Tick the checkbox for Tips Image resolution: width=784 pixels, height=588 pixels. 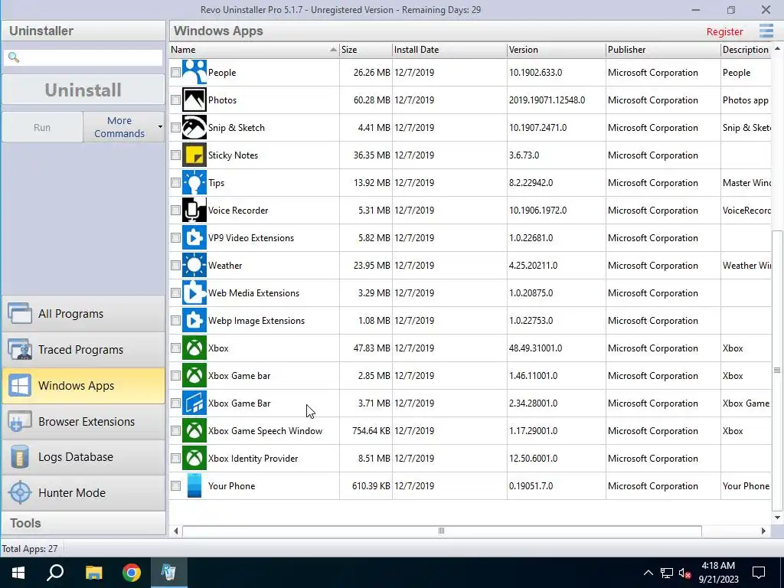point(175,182)
